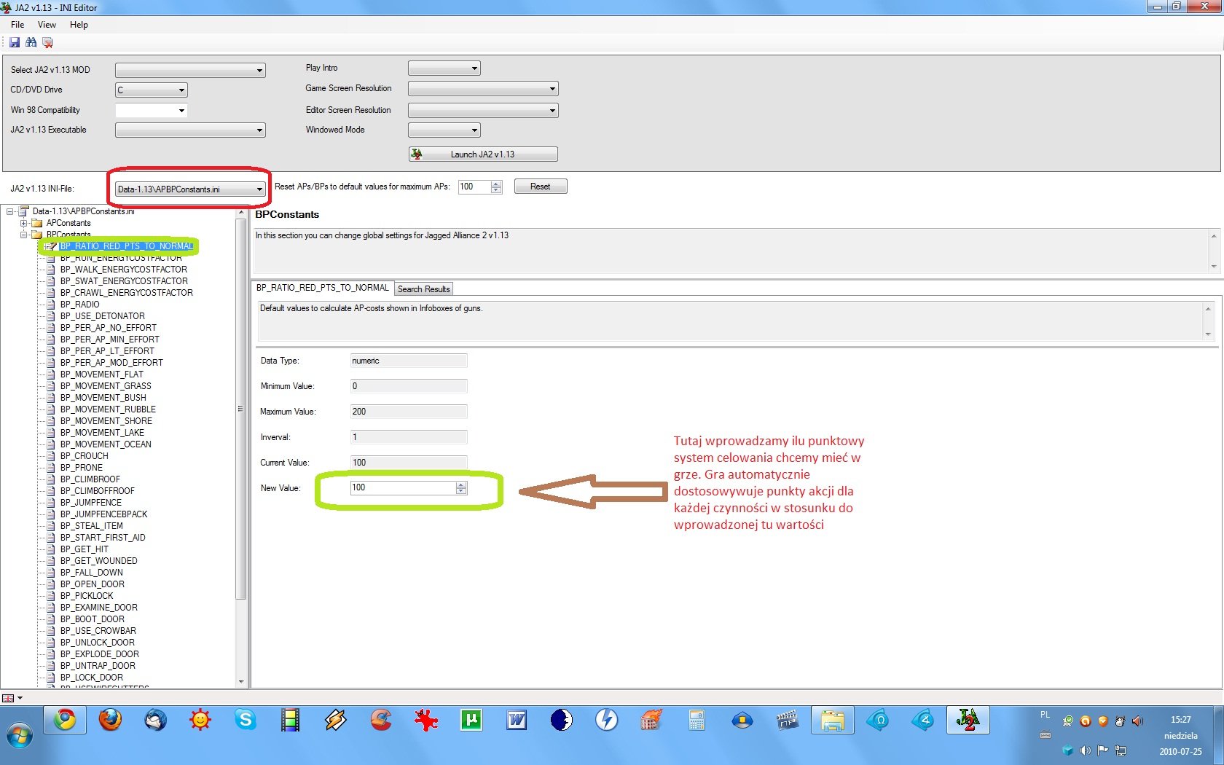Open the JA2 v1.13 INI-File dropdown
The image size is (1224, 765).
[x=259, y=189]
